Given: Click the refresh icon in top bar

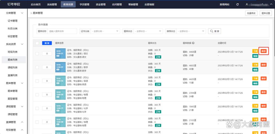Looking at the screenshot, I should [x=238, y=4].
